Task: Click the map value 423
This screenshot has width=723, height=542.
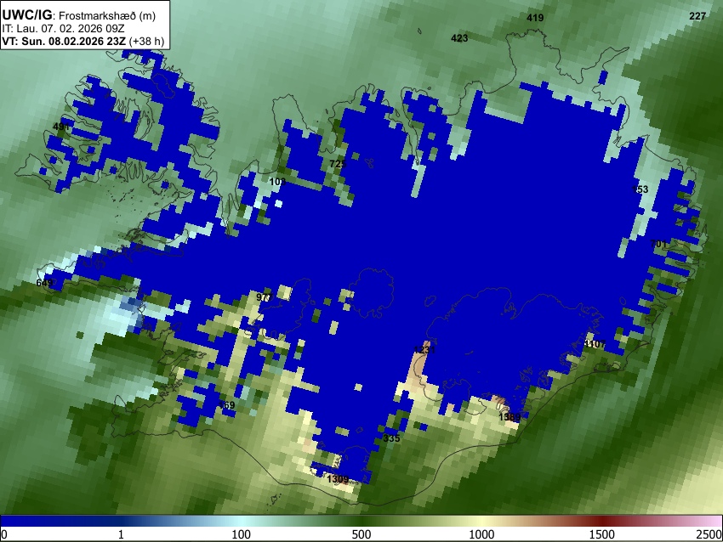Action: pos(459,38)
